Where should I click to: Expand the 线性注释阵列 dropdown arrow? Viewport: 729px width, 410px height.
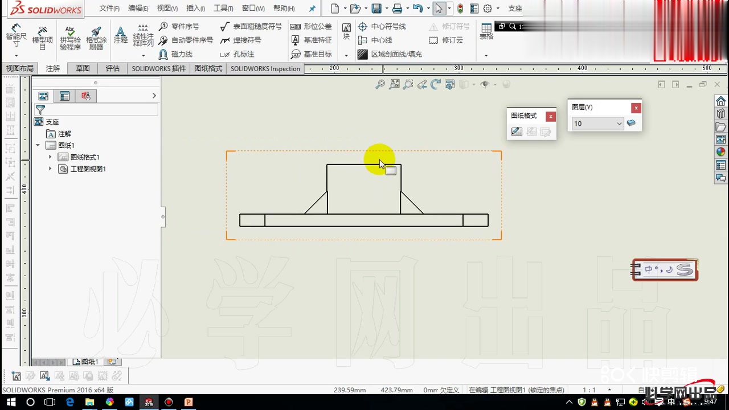143,55
